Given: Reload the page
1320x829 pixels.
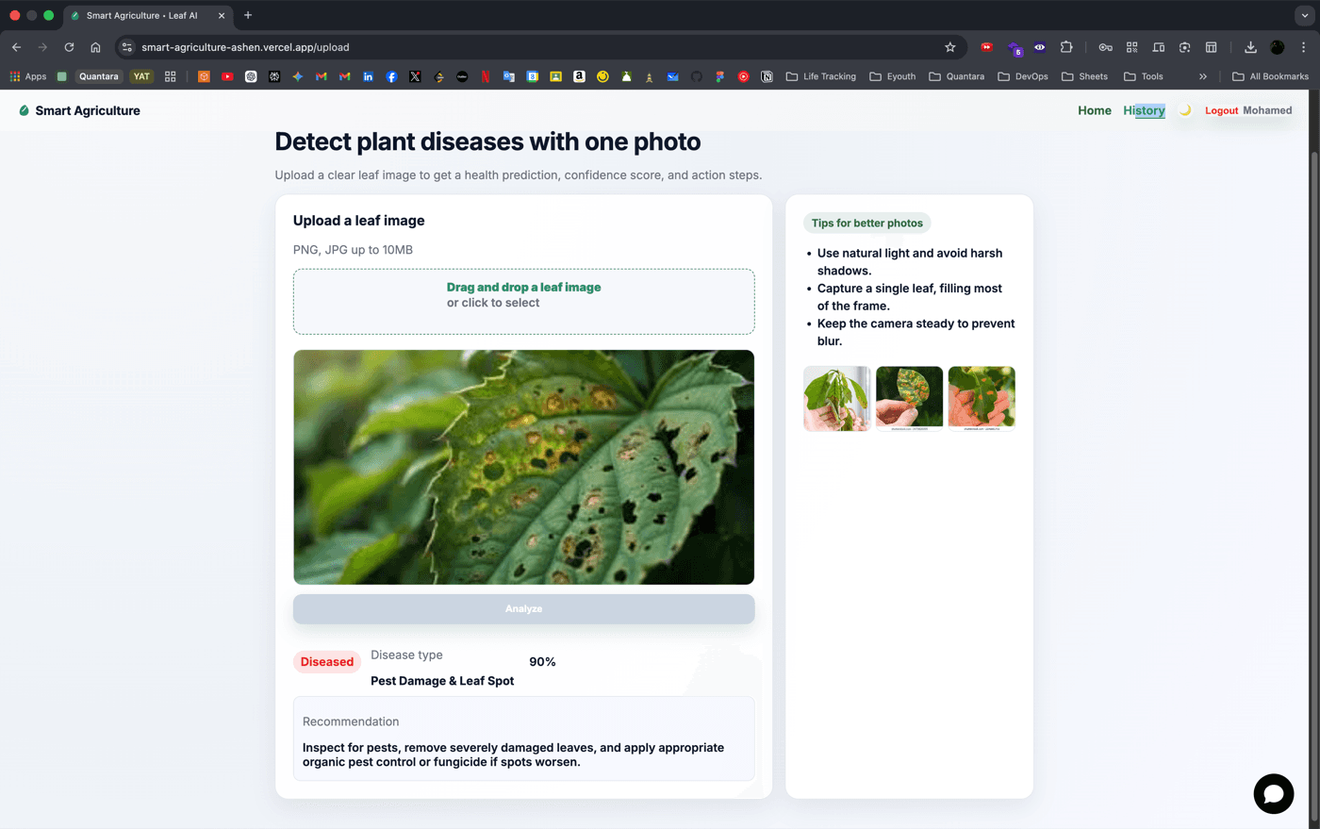Looking at the screenshot, I should [69, 47].
